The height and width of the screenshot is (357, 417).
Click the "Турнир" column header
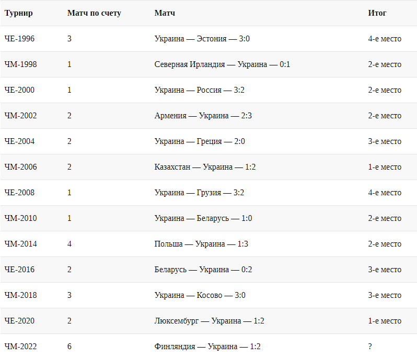(18, 13)
